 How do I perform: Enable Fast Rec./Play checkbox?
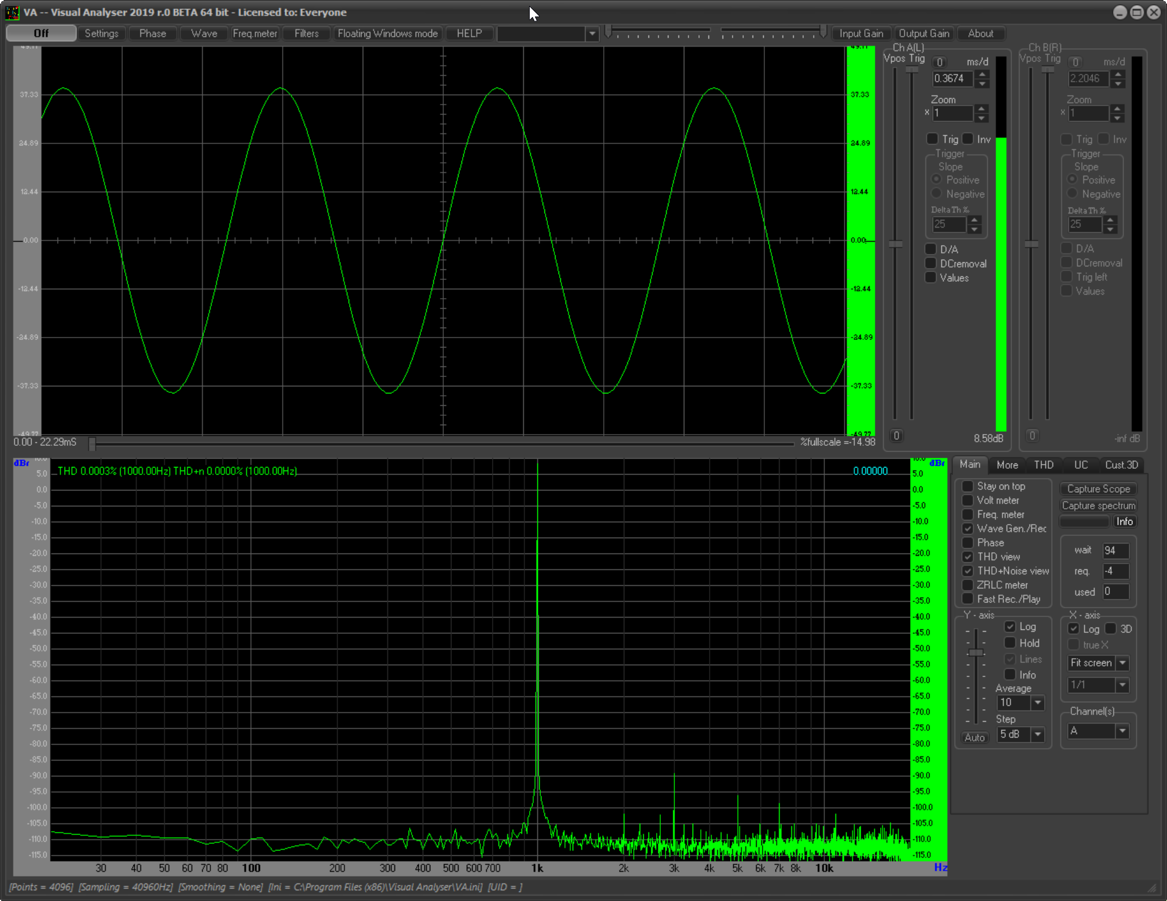tap(967, 599)
